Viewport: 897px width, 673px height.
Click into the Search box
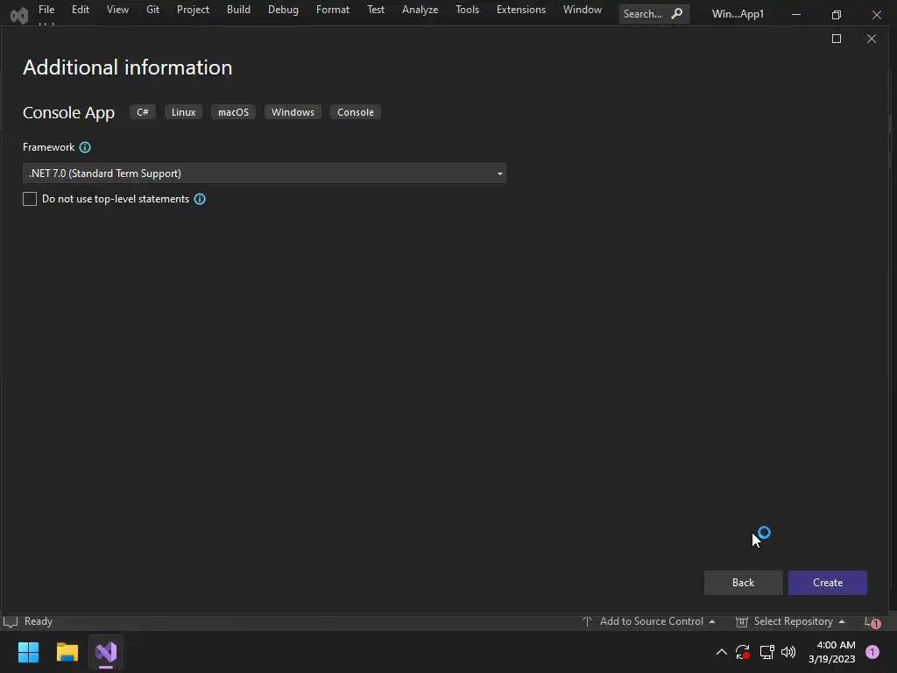[x=653, y=14]
